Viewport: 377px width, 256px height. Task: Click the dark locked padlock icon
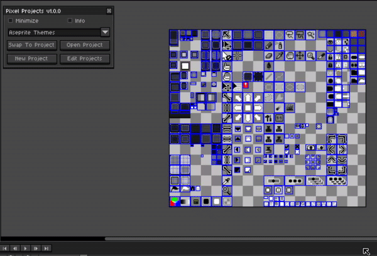pos(331,65)
